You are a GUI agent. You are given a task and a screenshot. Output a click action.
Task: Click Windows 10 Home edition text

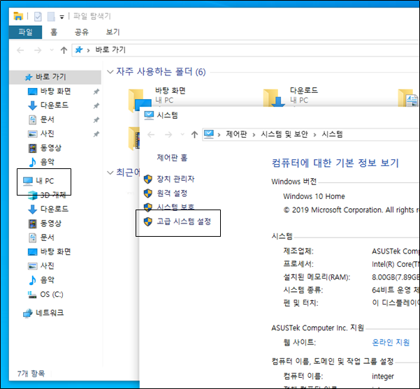(x=314, y=196)
